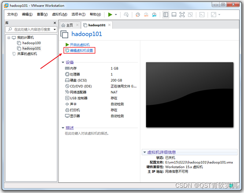Open the snapshot manager icon
Screen dimensions: 244x193
[x=154, y=15]
